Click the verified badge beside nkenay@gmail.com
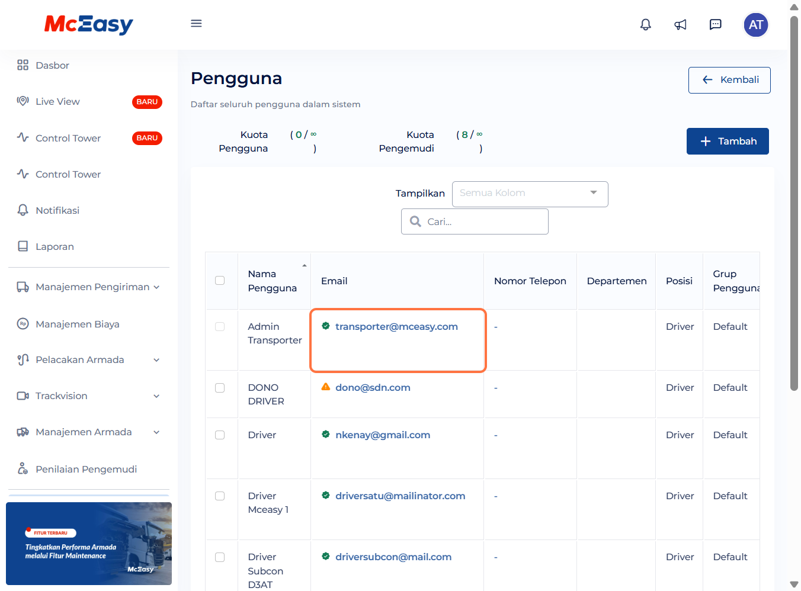This screenshot has width=801, height=591. click(325, 435)
